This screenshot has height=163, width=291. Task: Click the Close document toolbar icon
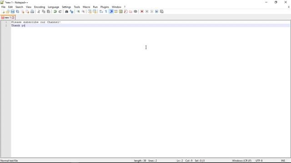(x=22, y=11)
